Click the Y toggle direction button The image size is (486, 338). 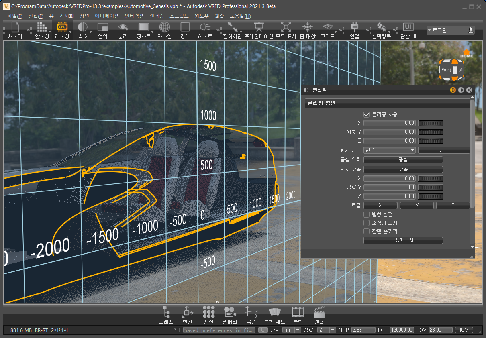pyautogui.click(x=417, y=206)
